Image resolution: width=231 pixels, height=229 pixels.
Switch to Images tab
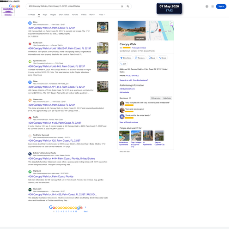(53, 15)
